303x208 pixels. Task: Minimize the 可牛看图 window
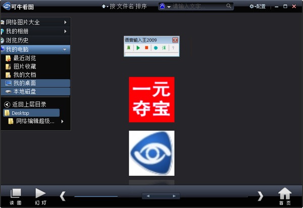tap(277, 7)
